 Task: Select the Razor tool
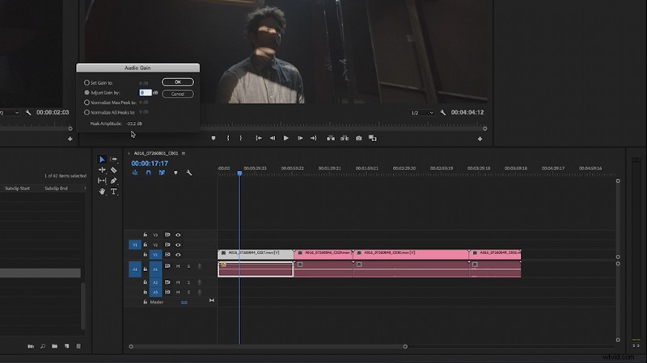pos(113,170)
